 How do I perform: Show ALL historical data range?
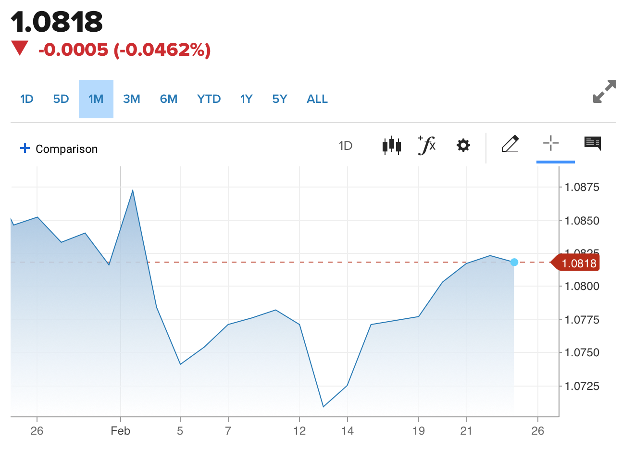[317, 99]
